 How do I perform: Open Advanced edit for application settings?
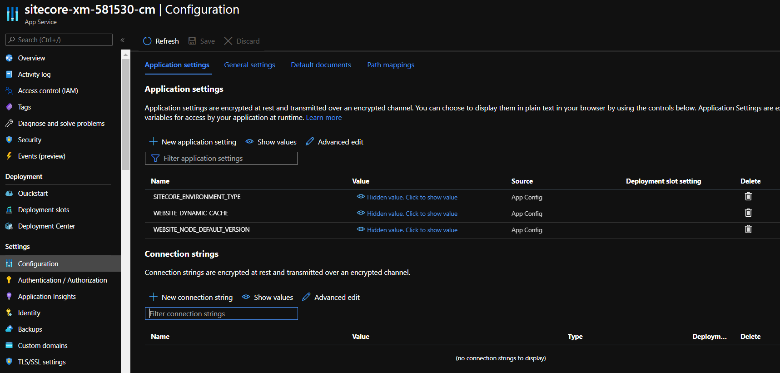335,142
